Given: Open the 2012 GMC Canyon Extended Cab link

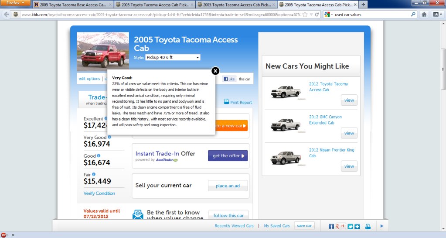Looking at the screenshot, I should (x=325, y=120).
